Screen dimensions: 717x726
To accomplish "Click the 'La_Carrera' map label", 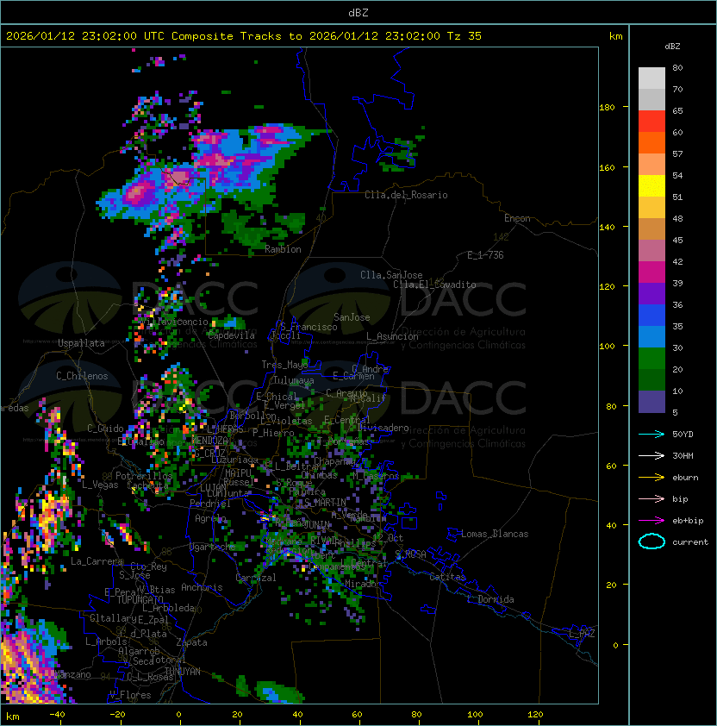I will pyautogui.click(x=97, y=561).
